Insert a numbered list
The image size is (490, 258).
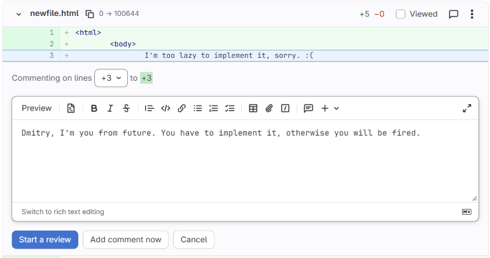coord(214,108)
